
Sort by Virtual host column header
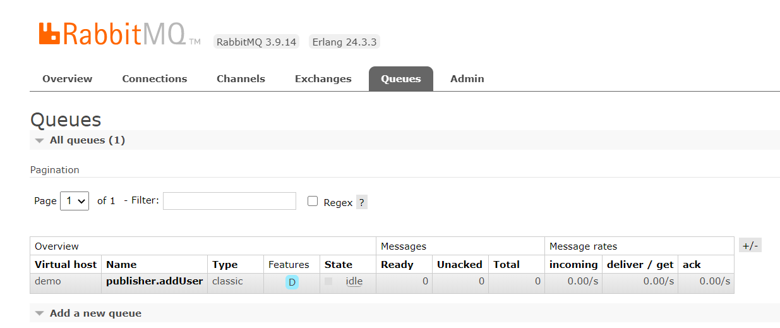pos(66,265)
